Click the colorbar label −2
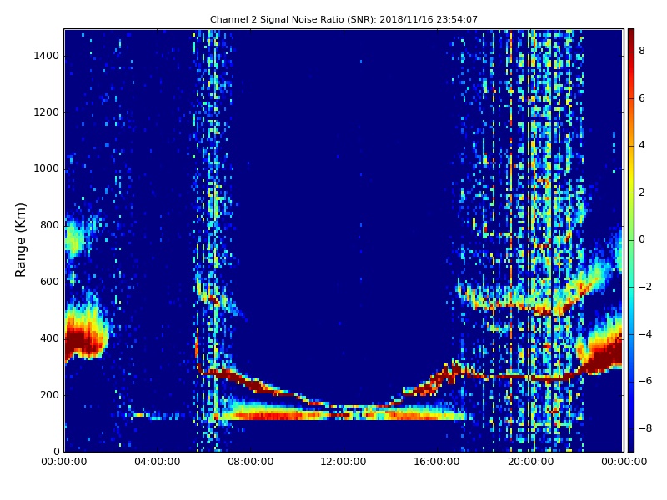Viewport: 667px width, 500px height. (644, 287)
